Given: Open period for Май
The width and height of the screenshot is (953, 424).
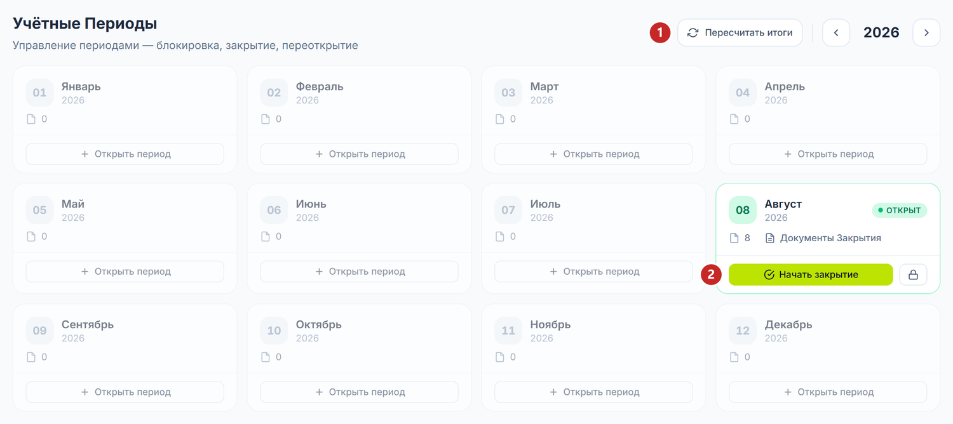Looking at the screenshot, I should tap(125, 271).
